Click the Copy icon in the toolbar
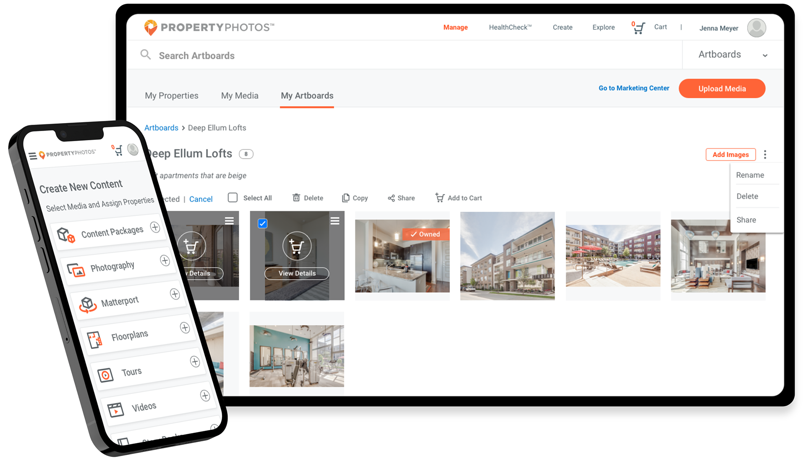 click(345, 198)
